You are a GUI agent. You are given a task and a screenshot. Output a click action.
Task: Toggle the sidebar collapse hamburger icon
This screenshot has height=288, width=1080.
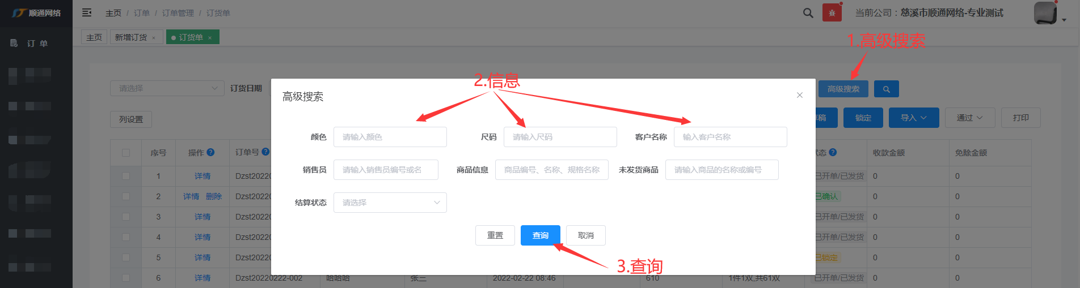pyautogui.click(x=87, y=12)
